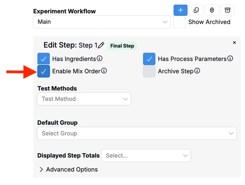The width and height of the screenshot is (245, 185).
Task: Click info icon beside Archive Step
Action: (197, 71)
